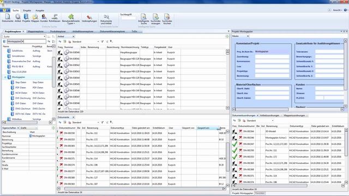The image size is (349, 196).
Task: Click the PDF-Daten folder icon
Action: click(13, 88)
